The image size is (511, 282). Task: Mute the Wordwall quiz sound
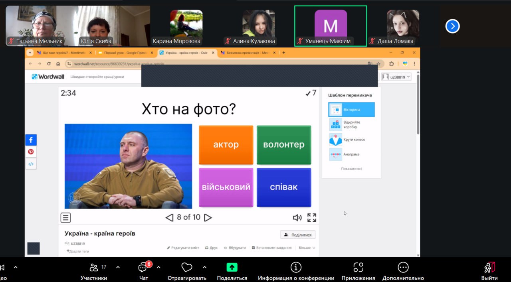point(297,217)
